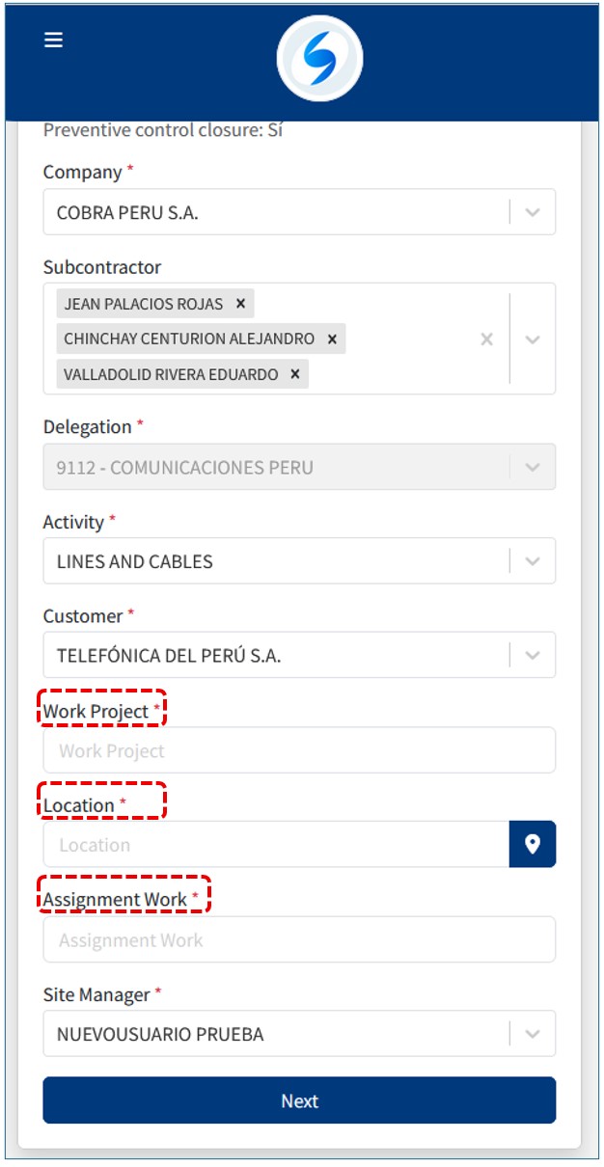This screenshot has height=1167, width=604.
Task: Remove VALLADOLID RIVERA EDUARDO tag
Action: 295,374
